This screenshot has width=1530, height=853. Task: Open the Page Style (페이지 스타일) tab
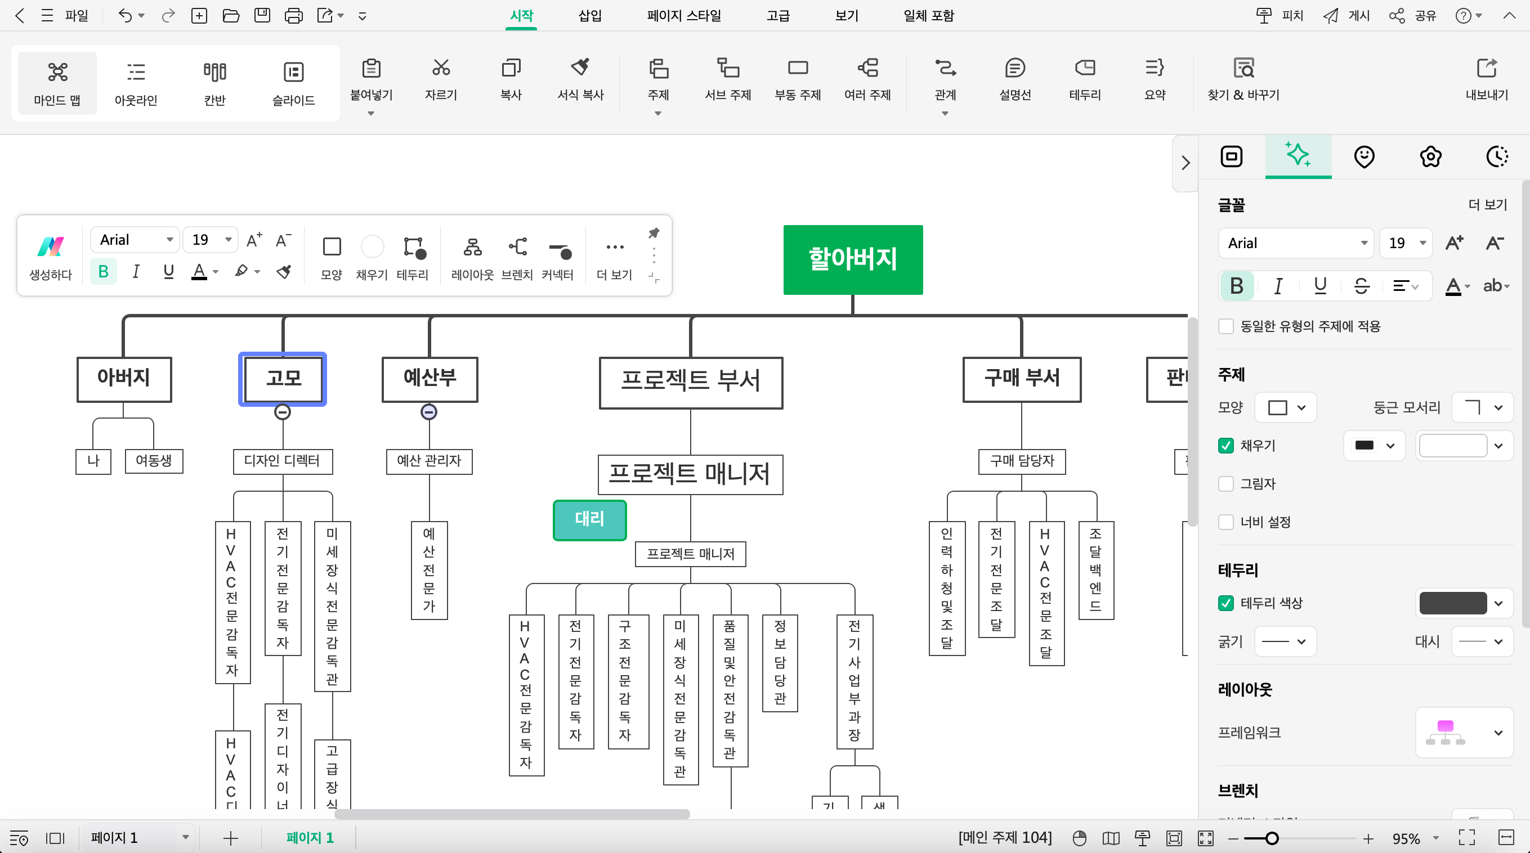tap(683, 15)
